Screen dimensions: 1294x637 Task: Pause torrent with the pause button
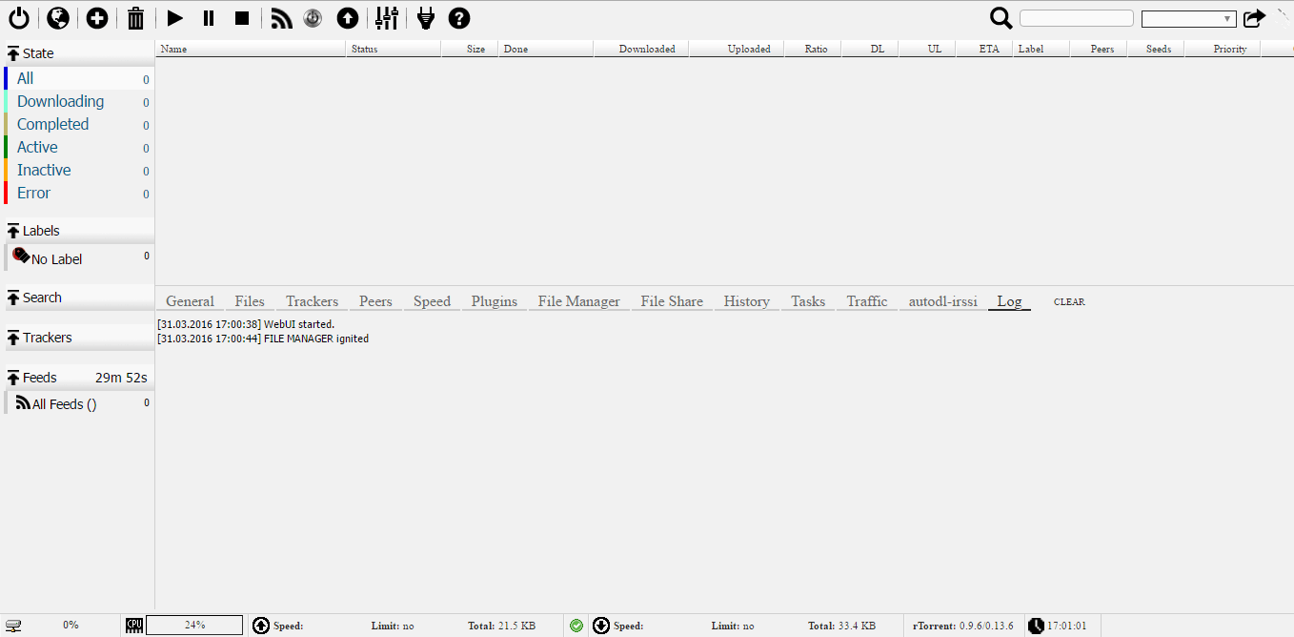click(209, 18)
